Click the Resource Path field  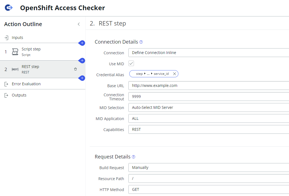[x=209, y=178]
